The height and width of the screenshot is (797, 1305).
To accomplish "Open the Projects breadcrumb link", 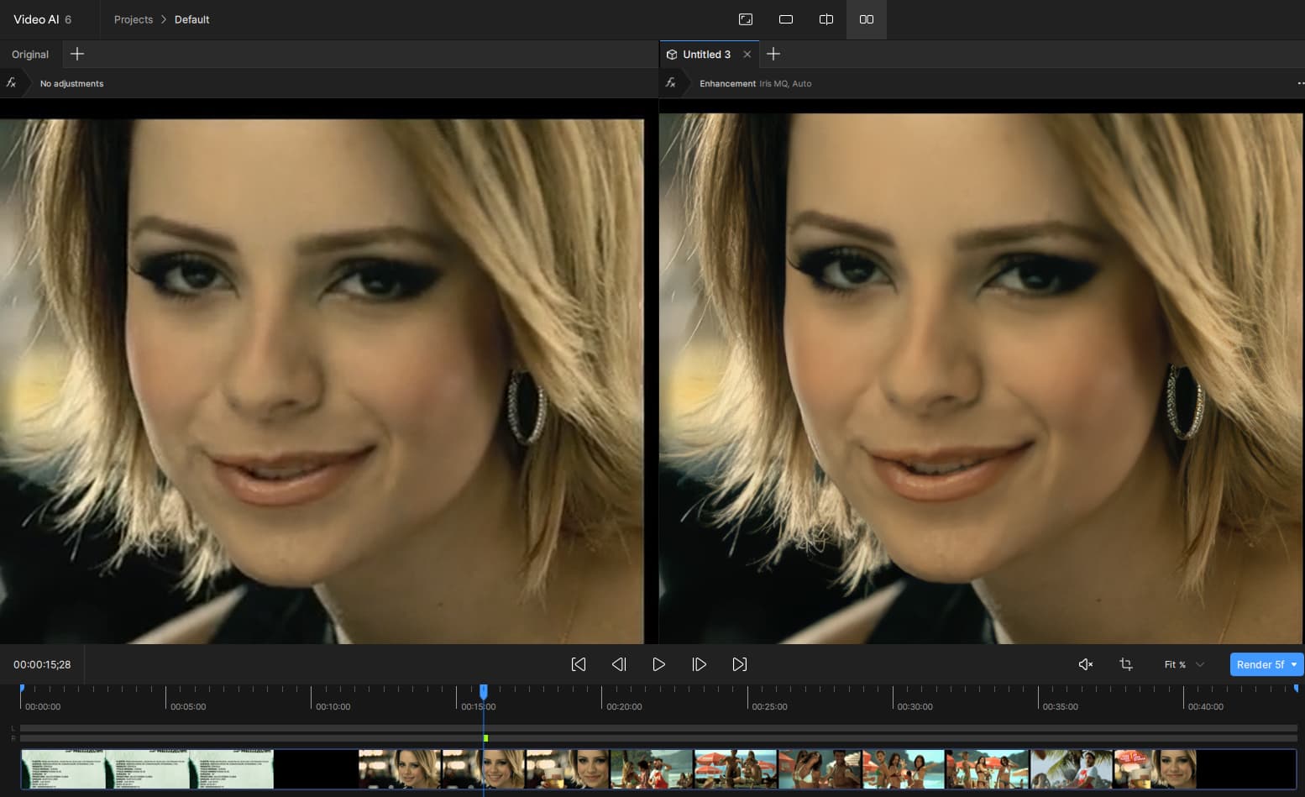I will (134, 19).
